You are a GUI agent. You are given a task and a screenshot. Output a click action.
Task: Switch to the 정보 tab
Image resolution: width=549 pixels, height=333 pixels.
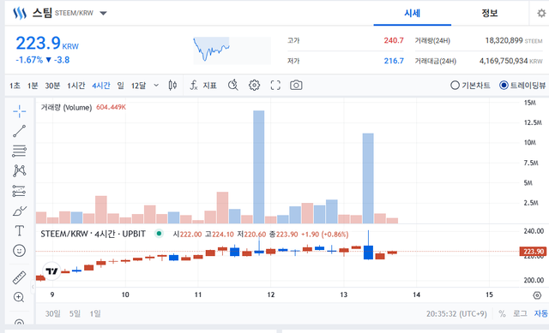[490, 14]
